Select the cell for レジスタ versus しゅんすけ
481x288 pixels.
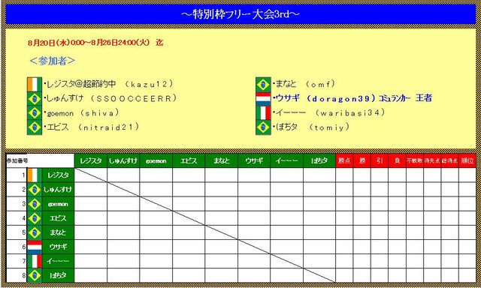(123, 175)
